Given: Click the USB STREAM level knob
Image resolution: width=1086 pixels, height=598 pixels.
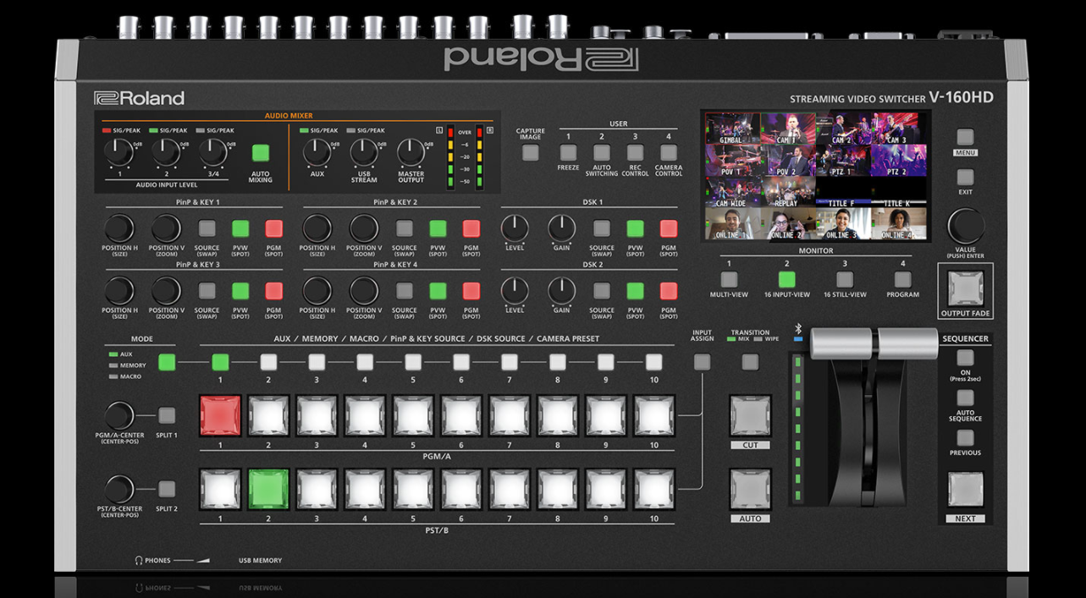Looking at the screenshot, I should pyautogui.click(x=364, y=152).
